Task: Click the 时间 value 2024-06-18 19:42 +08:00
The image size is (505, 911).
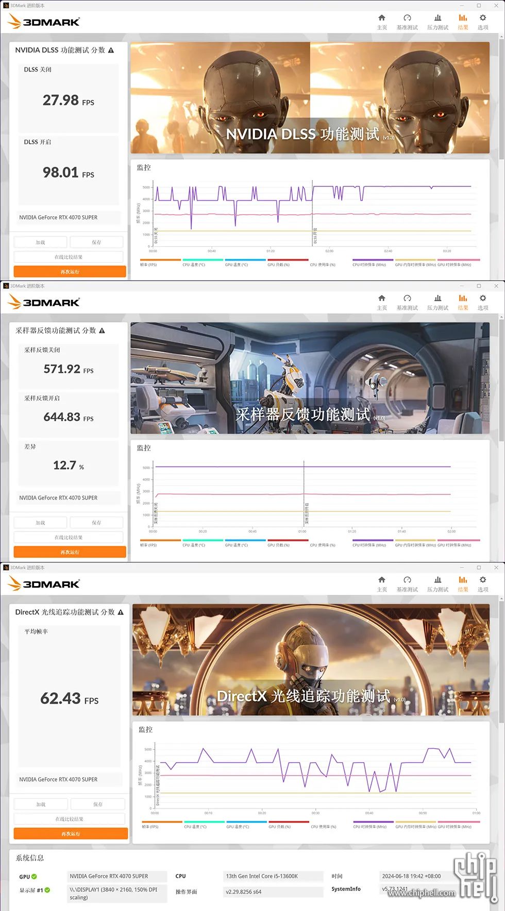Action: coord(417,876)
